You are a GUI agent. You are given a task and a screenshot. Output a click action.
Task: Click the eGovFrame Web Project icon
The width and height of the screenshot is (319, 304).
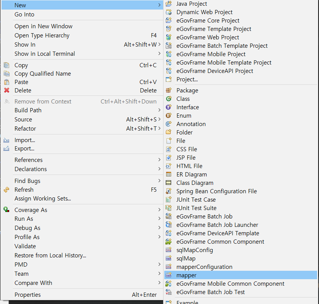tap(169, 37)
